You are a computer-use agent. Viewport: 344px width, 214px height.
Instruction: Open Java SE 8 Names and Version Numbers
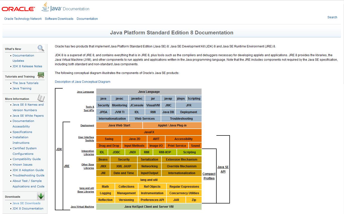28,107
